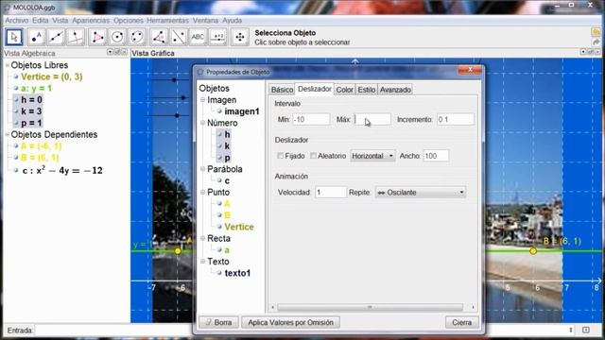The width and height of the screenshot is (605, 340).
Task: Open the Edita menu
Action: 40,21
